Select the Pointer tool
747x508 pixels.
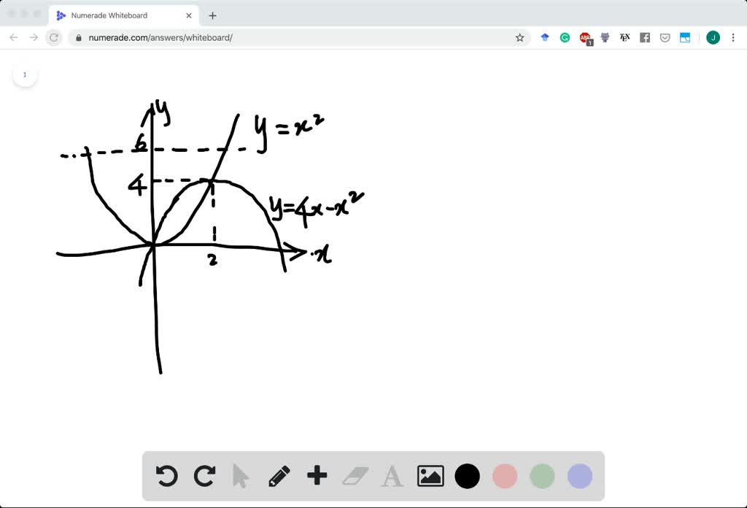click(241, 476)
